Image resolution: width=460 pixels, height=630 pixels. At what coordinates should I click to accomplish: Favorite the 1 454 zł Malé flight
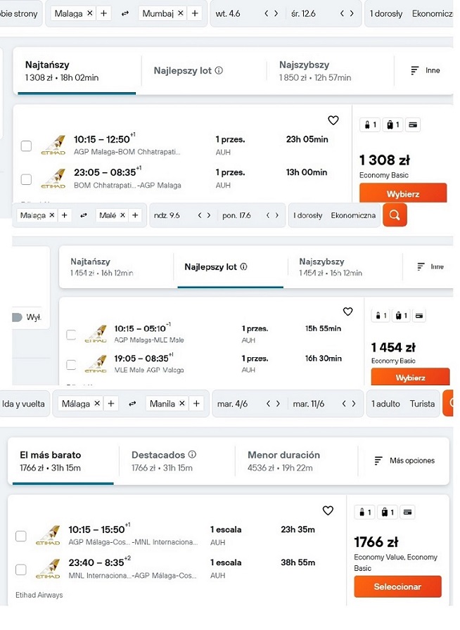pyautogui.click(x=348, y=311)
